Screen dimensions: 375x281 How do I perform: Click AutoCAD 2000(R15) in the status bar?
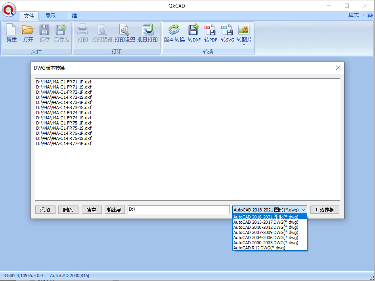tap(70, 275)
